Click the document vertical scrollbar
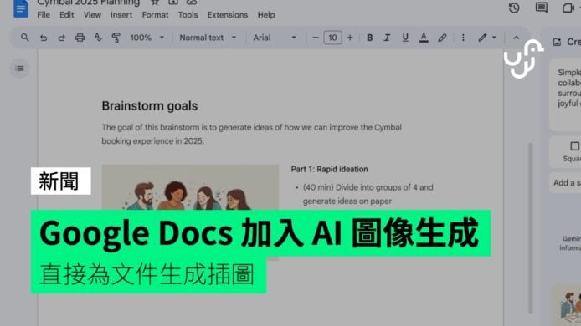 (x=530, y=227)
